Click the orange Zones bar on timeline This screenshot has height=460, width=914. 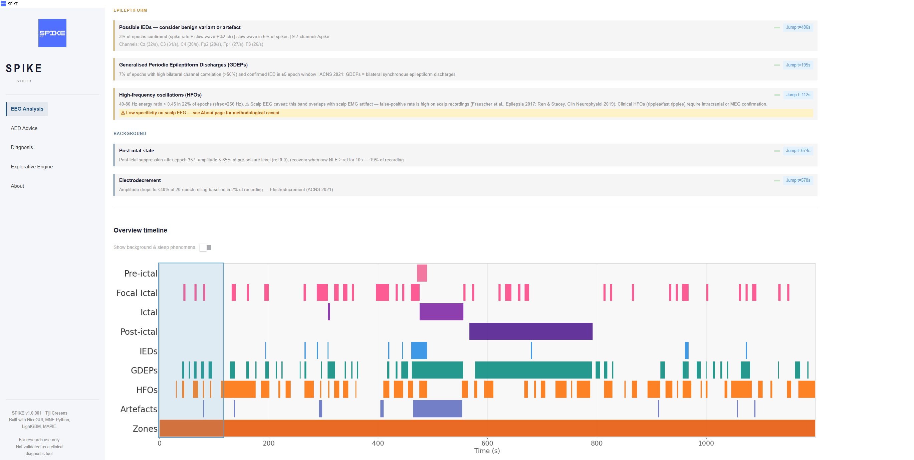487,428
